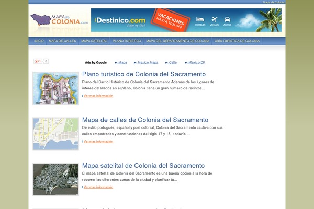Click Ver mas información under Mapa satelital

tap(98, 187)
